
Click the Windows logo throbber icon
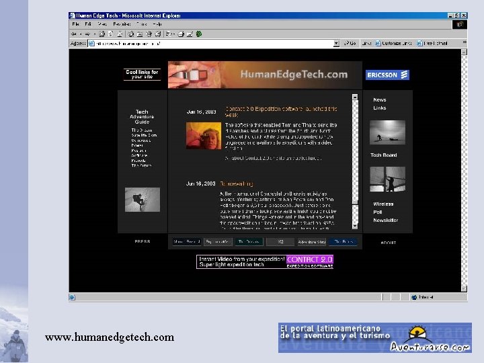click(460, 25)
